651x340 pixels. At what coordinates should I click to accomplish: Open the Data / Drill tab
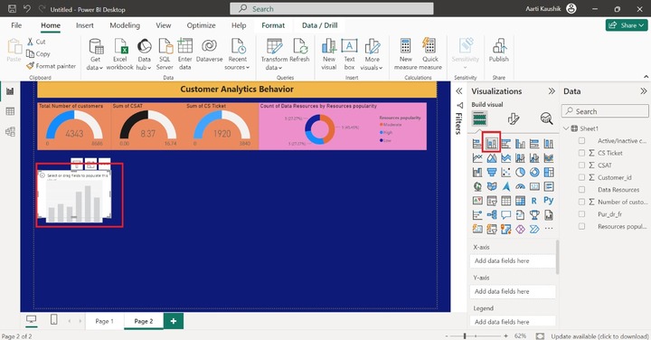click(319, 25)
